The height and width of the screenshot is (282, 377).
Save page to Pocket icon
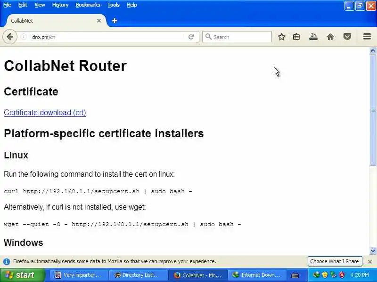click(x=347, y=37)
